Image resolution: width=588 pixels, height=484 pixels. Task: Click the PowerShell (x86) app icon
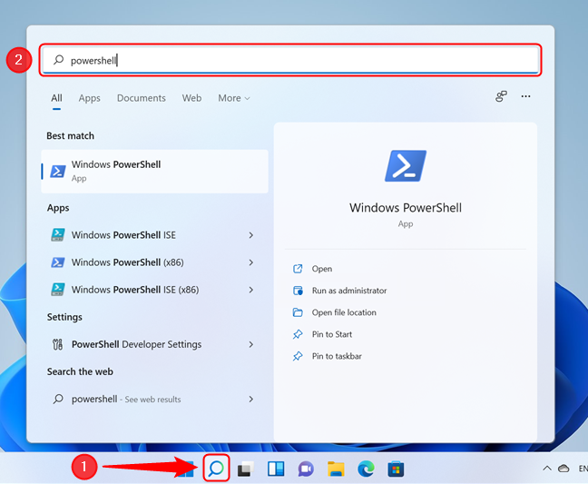click(x=58, y=262)
